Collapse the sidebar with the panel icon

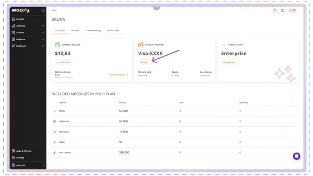(x=43, y=10)
